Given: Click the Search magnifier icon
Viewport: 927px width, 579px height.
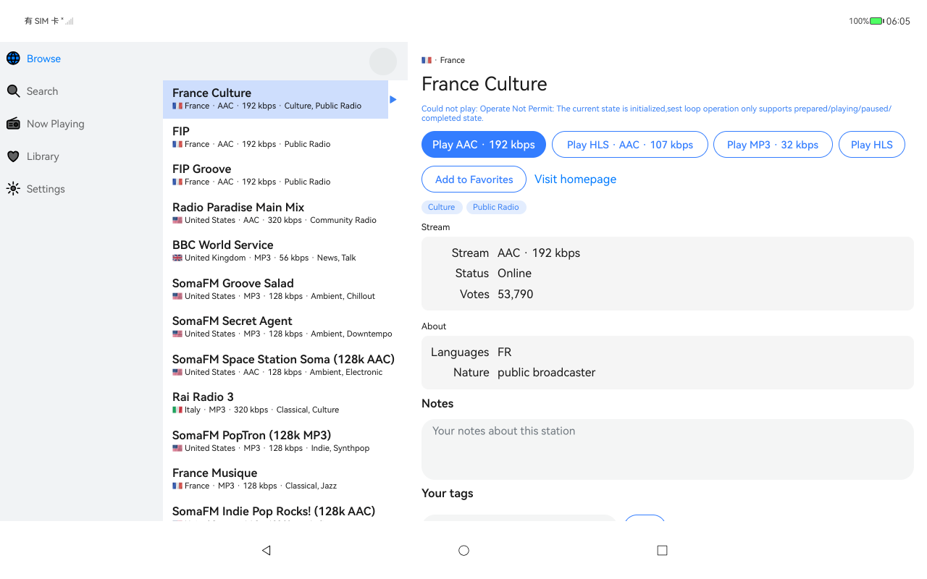Looking at the screenshot, I should [13, 91].
